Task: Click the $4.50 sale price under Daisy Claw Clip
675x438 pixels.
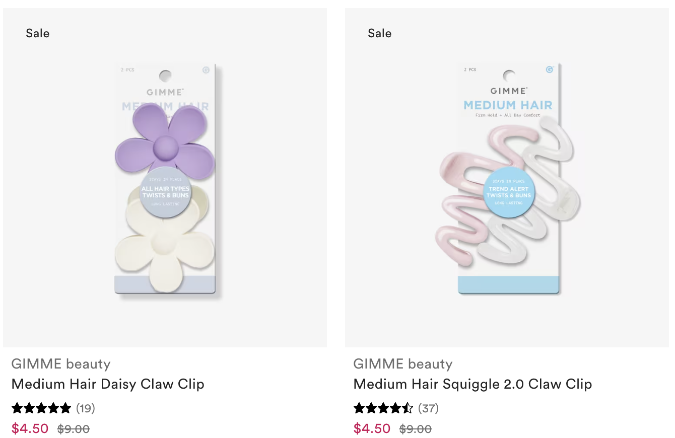Action: pos(30,428)
